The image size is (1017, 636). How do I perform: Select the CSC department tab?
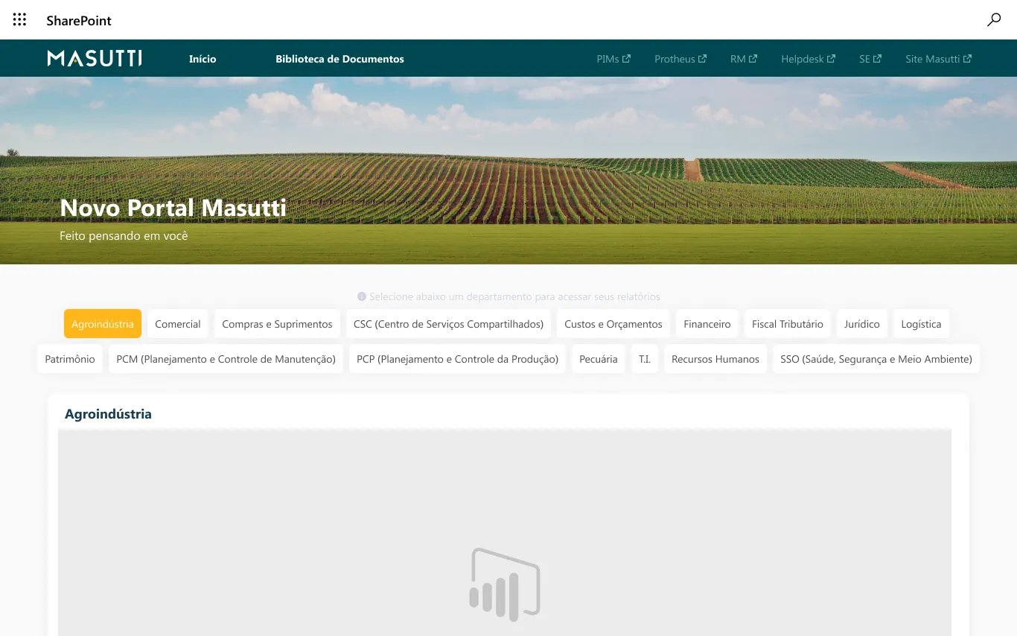coord(448,324)
